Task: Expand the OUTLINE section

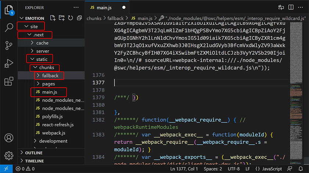Action: click(x=34, y=153)
